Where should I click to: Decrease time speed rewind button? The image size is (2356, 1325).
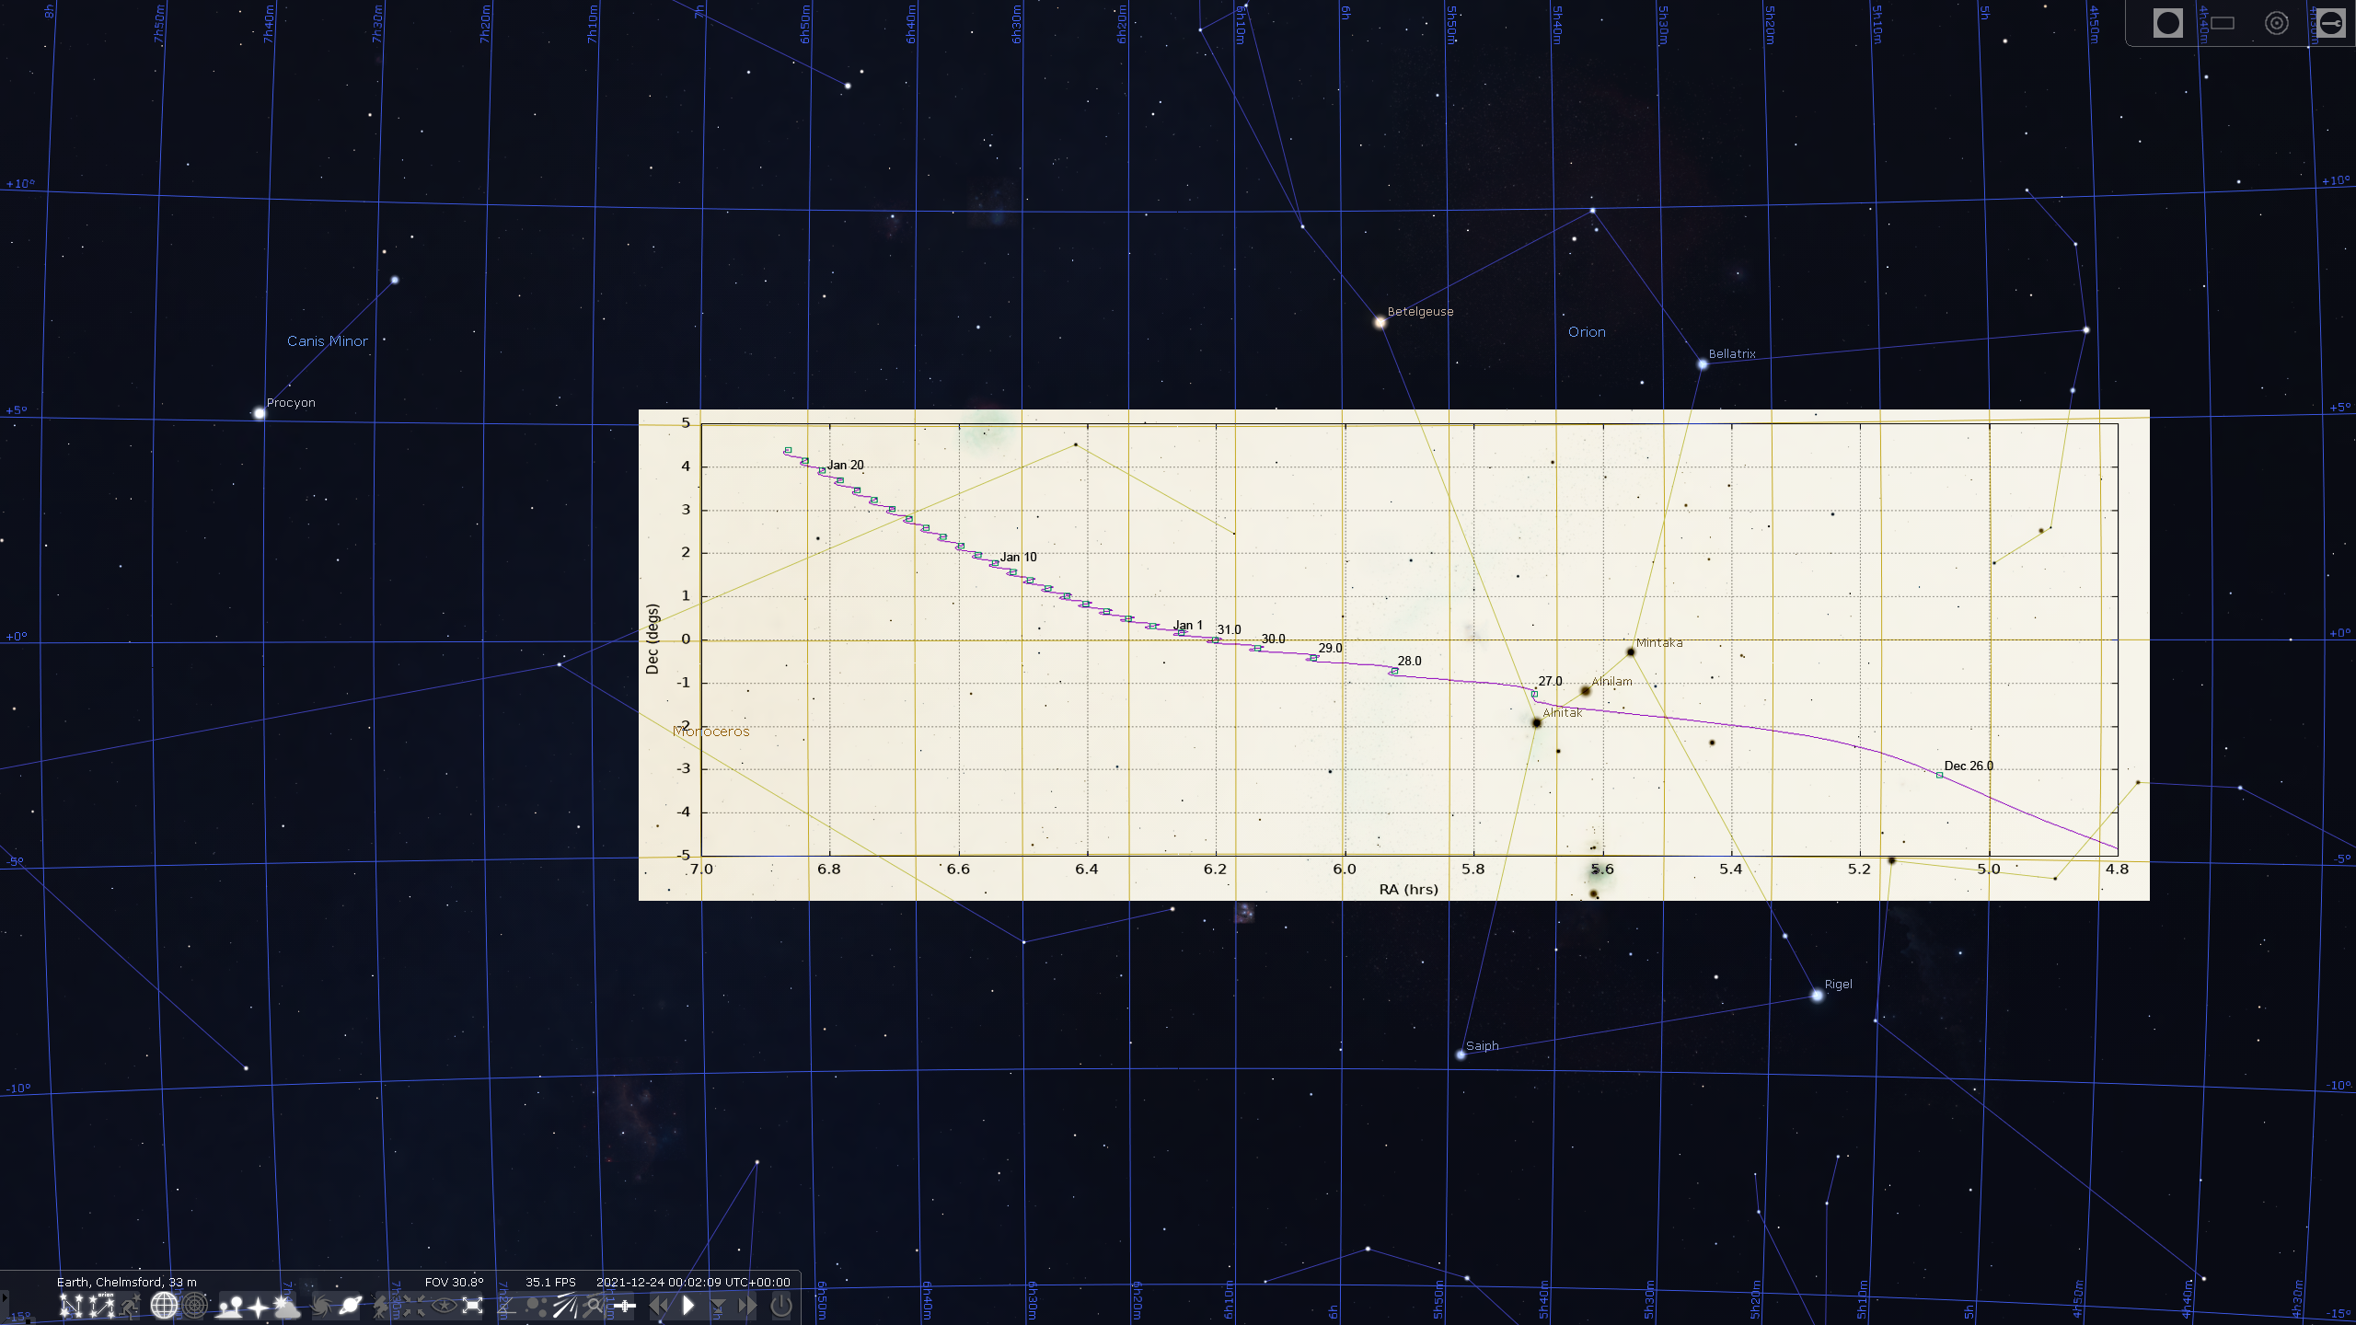tap(659, 1306)
